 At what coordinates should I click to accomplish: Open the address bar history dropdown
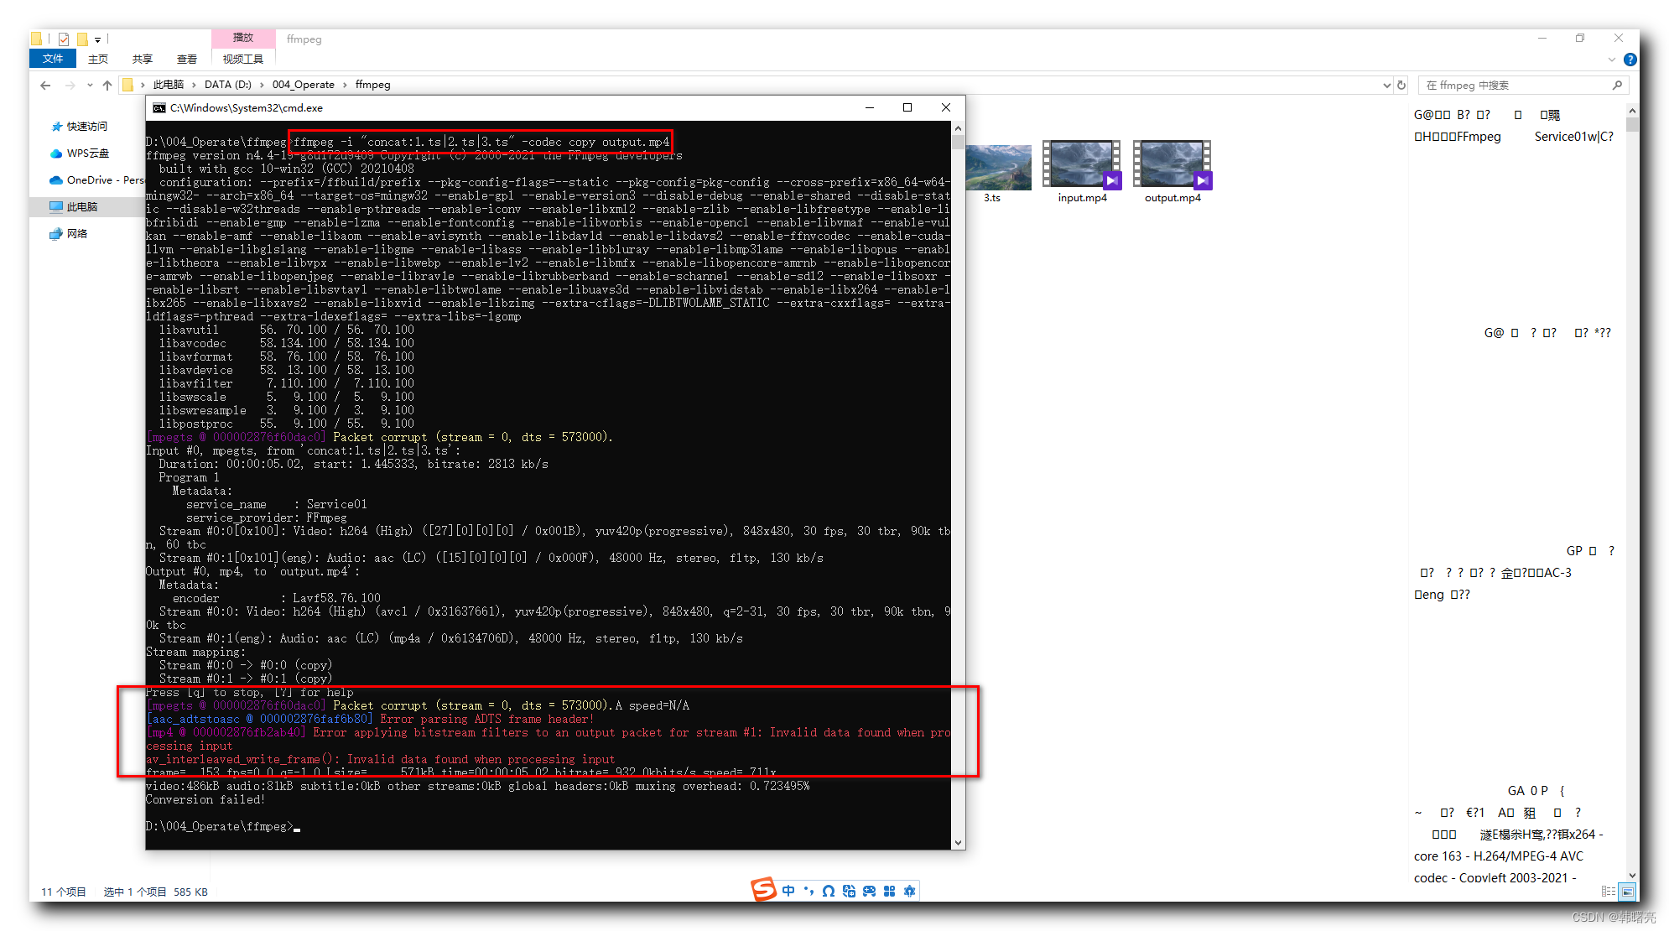1386,85
